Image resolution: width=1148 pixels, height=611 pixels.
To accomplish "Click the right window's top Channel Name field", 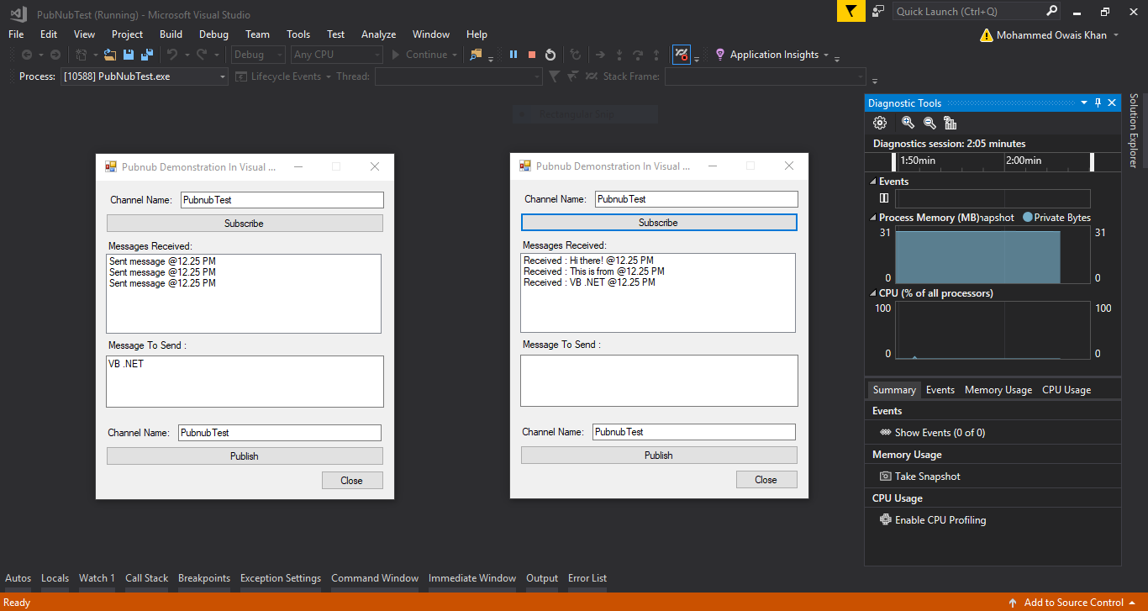I will coord(697,199).
